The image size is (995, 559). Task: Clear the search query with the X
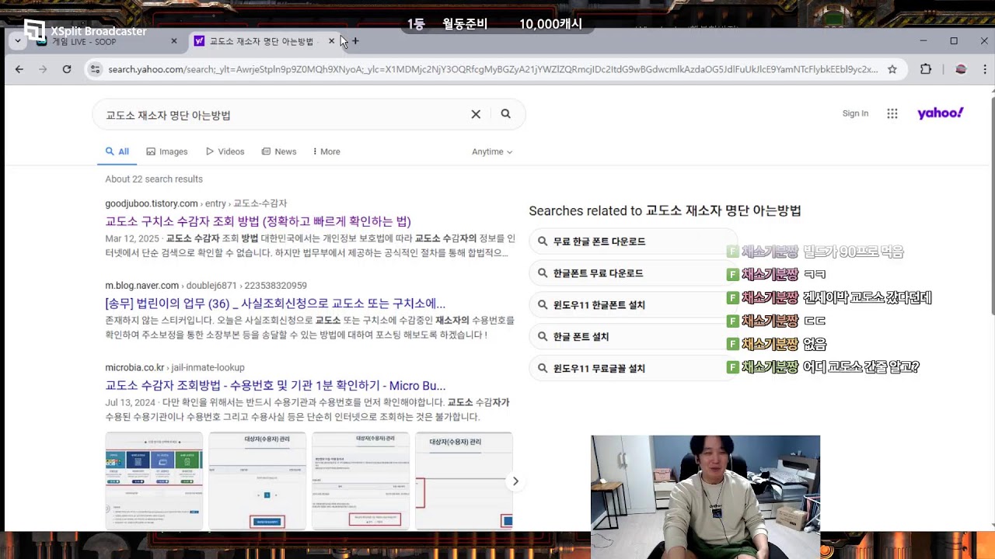476,114
